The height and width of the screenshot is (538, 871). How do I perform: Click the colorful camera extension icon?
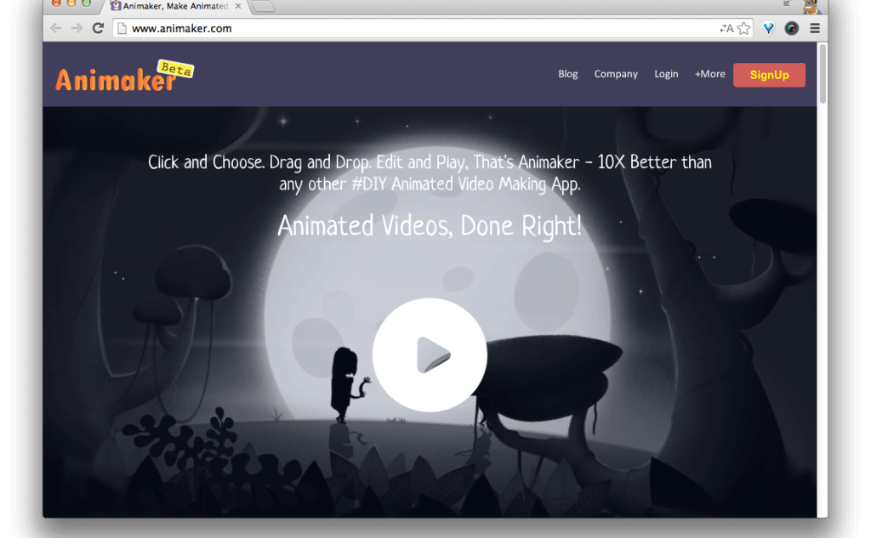click(791, 27)
